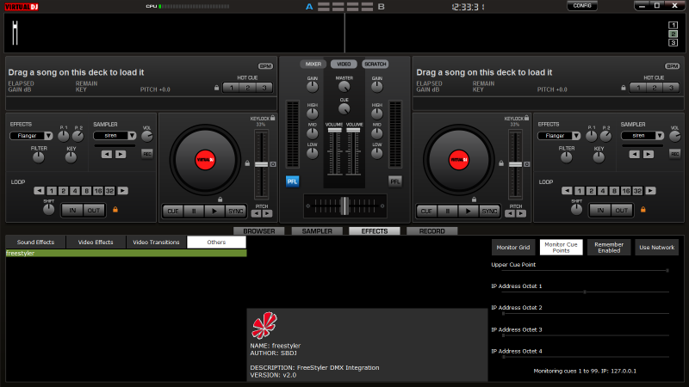Screen dimensions: 689x387
Task: Show the SCRATCH panel
Action: click(376, 64)
